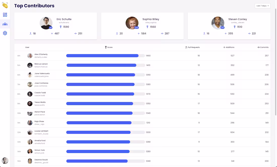Click Marcus Larson's 1410 score progress bar
The image size is (277, 167).
106,65
